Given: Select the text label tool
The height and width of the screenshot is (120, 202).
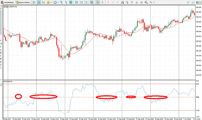Looking at the screenshot, I should [132, 2].
